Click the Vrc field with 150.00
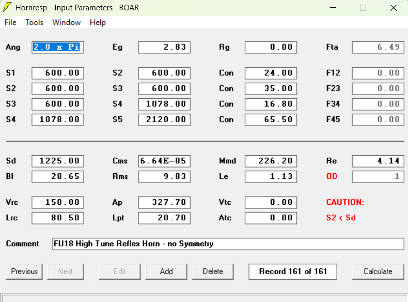The image size is (408, 302). 58,203
